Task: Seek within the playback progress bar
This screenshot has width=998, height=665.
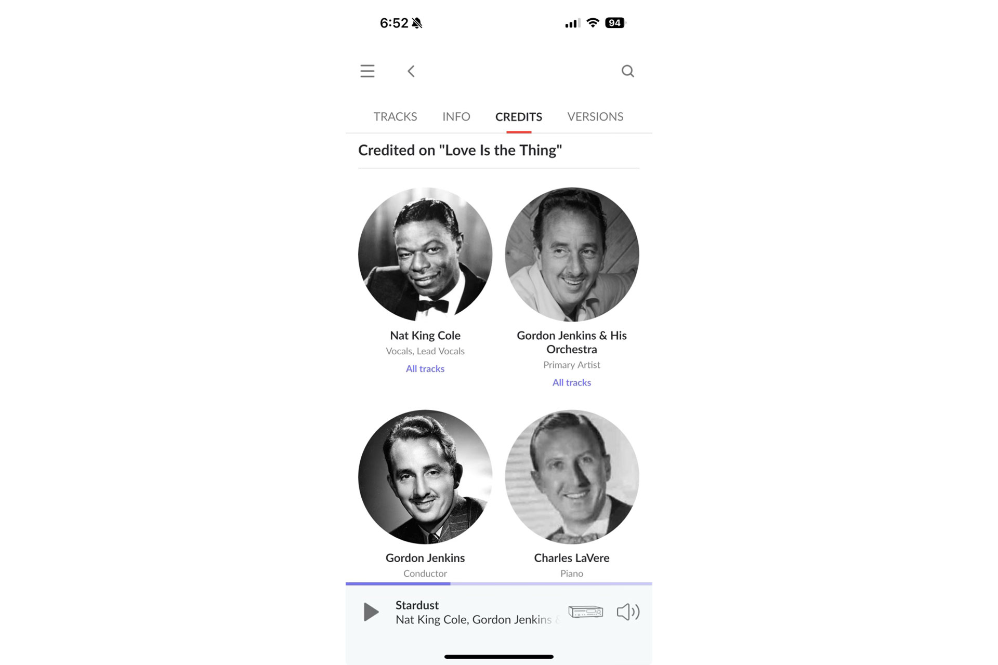Action: [499, 584]
